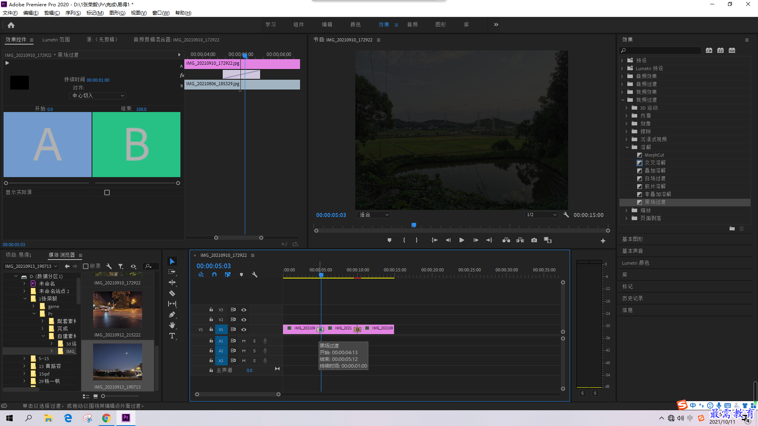The image size is (758, 426).
Task: Click Go to Out point button
Action: [490, 240]
